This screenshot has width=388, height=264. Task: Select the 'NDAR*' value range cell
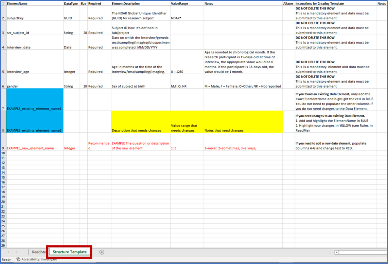coord(187,13)
